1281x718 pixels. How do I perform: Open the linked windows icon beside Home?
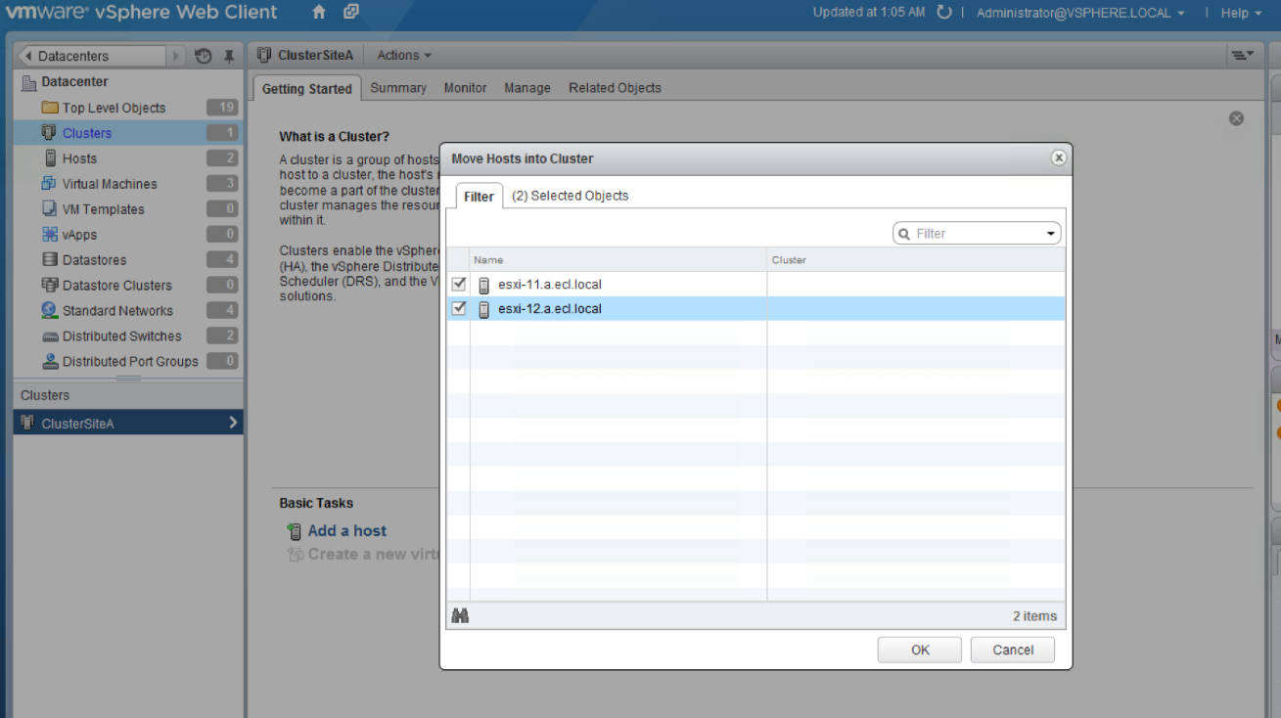click(x=351, y=13)
